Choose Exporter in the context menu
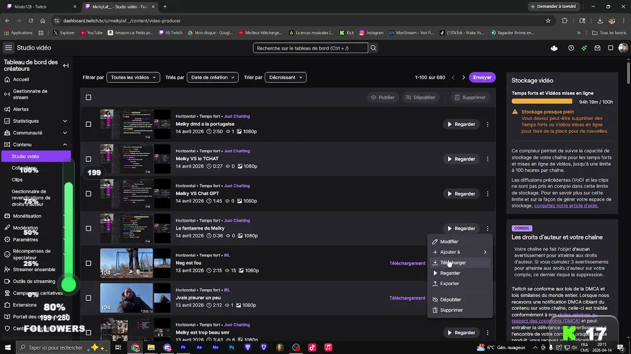 (459, 283)
